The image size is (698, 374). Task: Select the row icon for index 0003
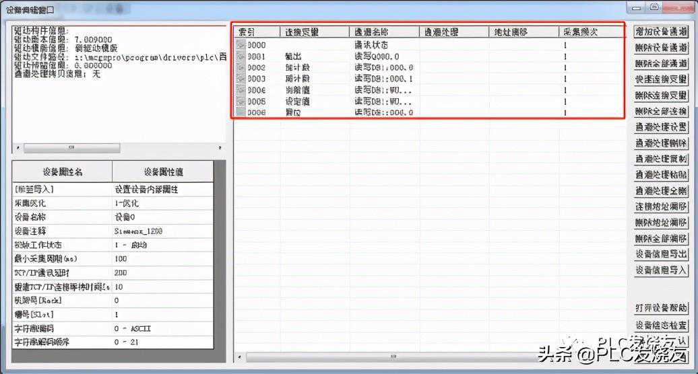pyautogui.click(x=241, y=79)
